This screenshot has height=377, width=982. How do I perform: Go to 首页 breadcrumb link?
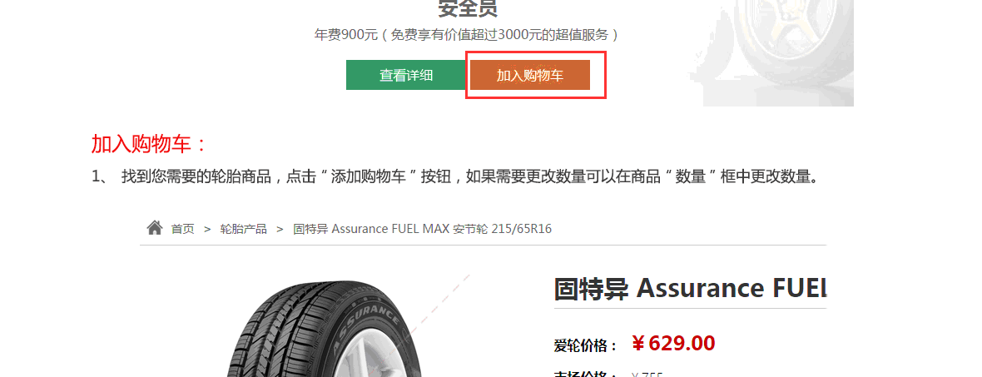183,229
